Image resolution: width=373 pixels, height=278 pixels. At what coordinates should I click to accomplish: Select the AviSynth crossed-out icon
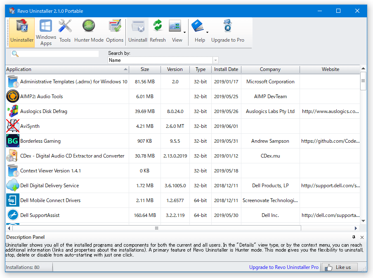coord(13,126)
